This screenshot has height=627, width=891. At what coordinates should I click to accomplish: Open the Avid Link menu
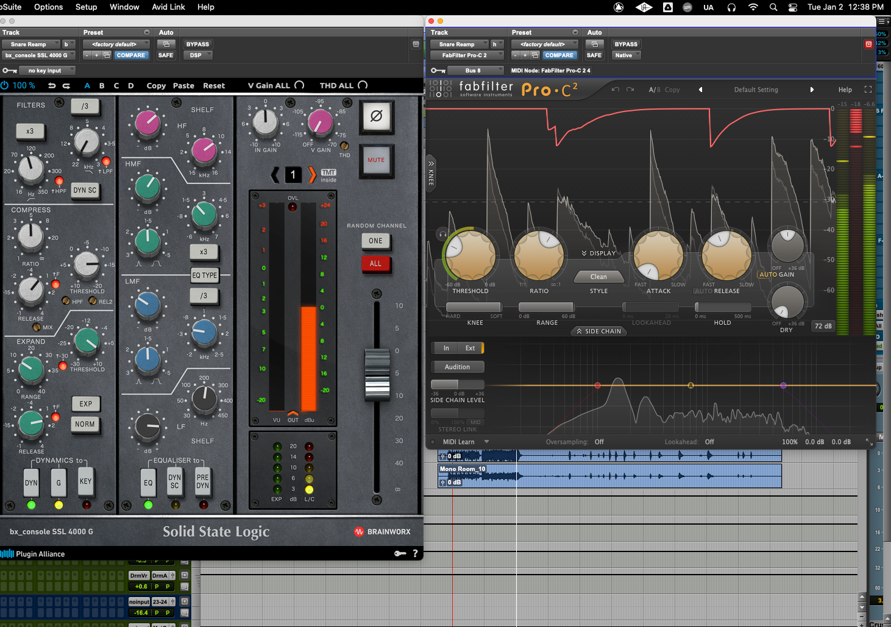pyautogui.click(x=168, y=7)
